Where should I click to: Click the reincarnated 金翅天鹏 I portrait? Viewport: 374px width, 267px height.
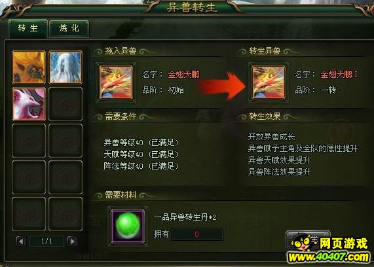click(x=269, y=82)
